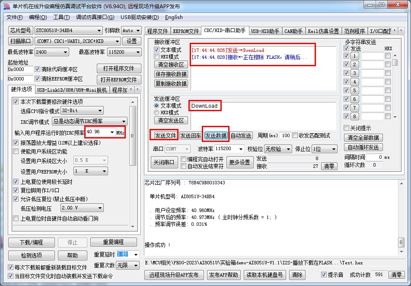Switch to the Keil仿真设置 tab
This screenshot has height=286, width=411.
pos(323,31)
